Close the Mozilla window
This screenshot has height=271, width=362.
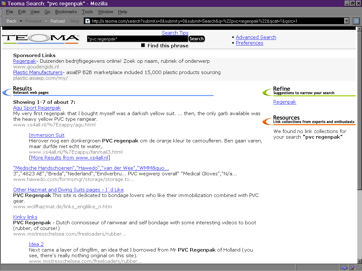coord(358,3)
